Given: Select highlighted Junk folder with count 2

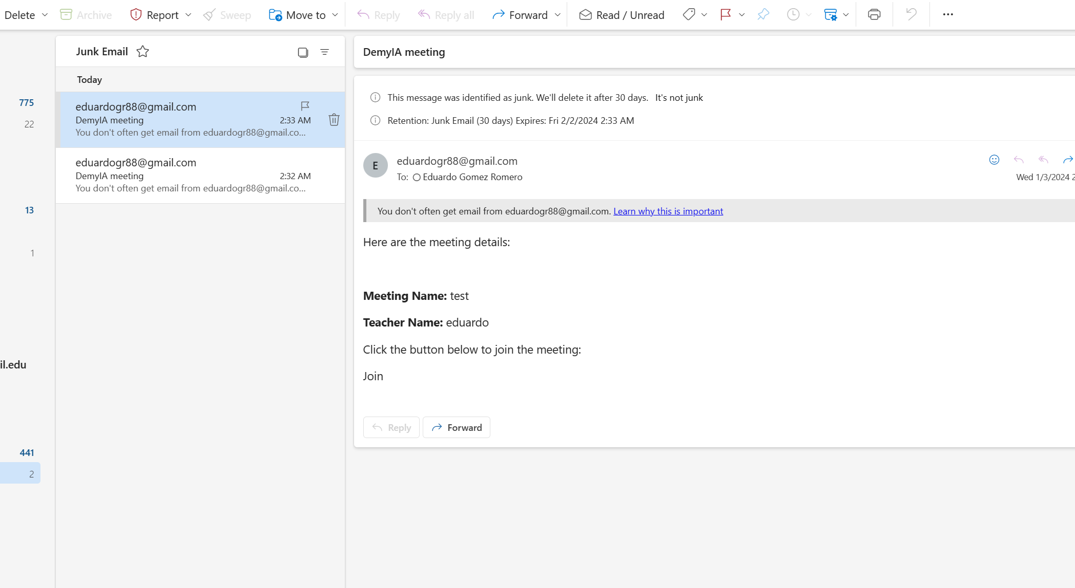Looking at the screenshot, I should click(20, 473).
